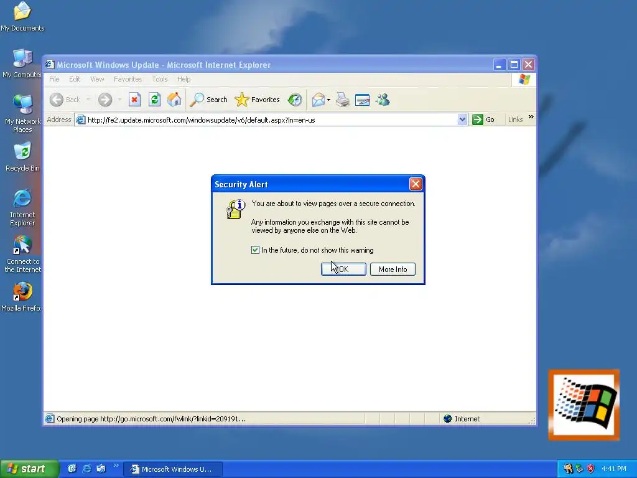Click the Edit page toolbar icon
This screenshot has width=637, height=478.
pos(363,100)
